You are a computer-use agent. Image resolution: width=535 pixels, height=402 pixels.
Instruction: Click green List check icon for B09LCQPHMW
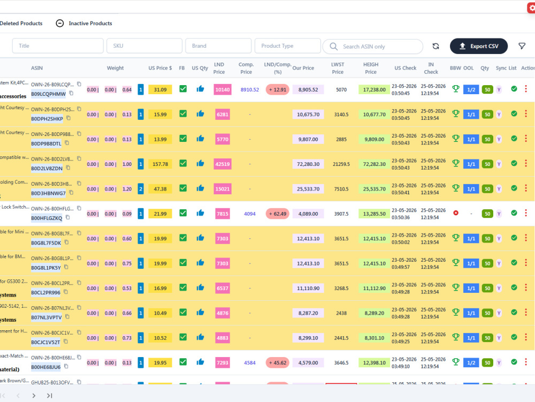pyautogui.click(x=514, y=89)
